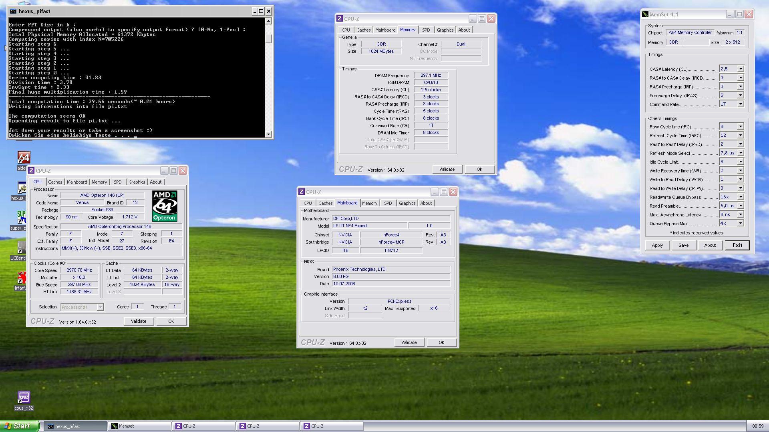769x432 pixels.
Task: Open the RAS# Precharge (tRP) dropdown in MemSet
Action: [741, 86]
